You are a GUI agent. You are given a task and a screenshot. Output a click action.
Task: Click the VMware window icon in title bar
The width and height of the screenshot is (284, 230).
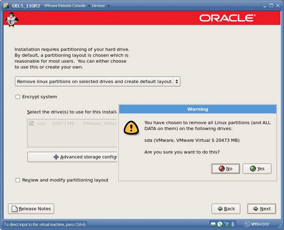click(4, 5)
